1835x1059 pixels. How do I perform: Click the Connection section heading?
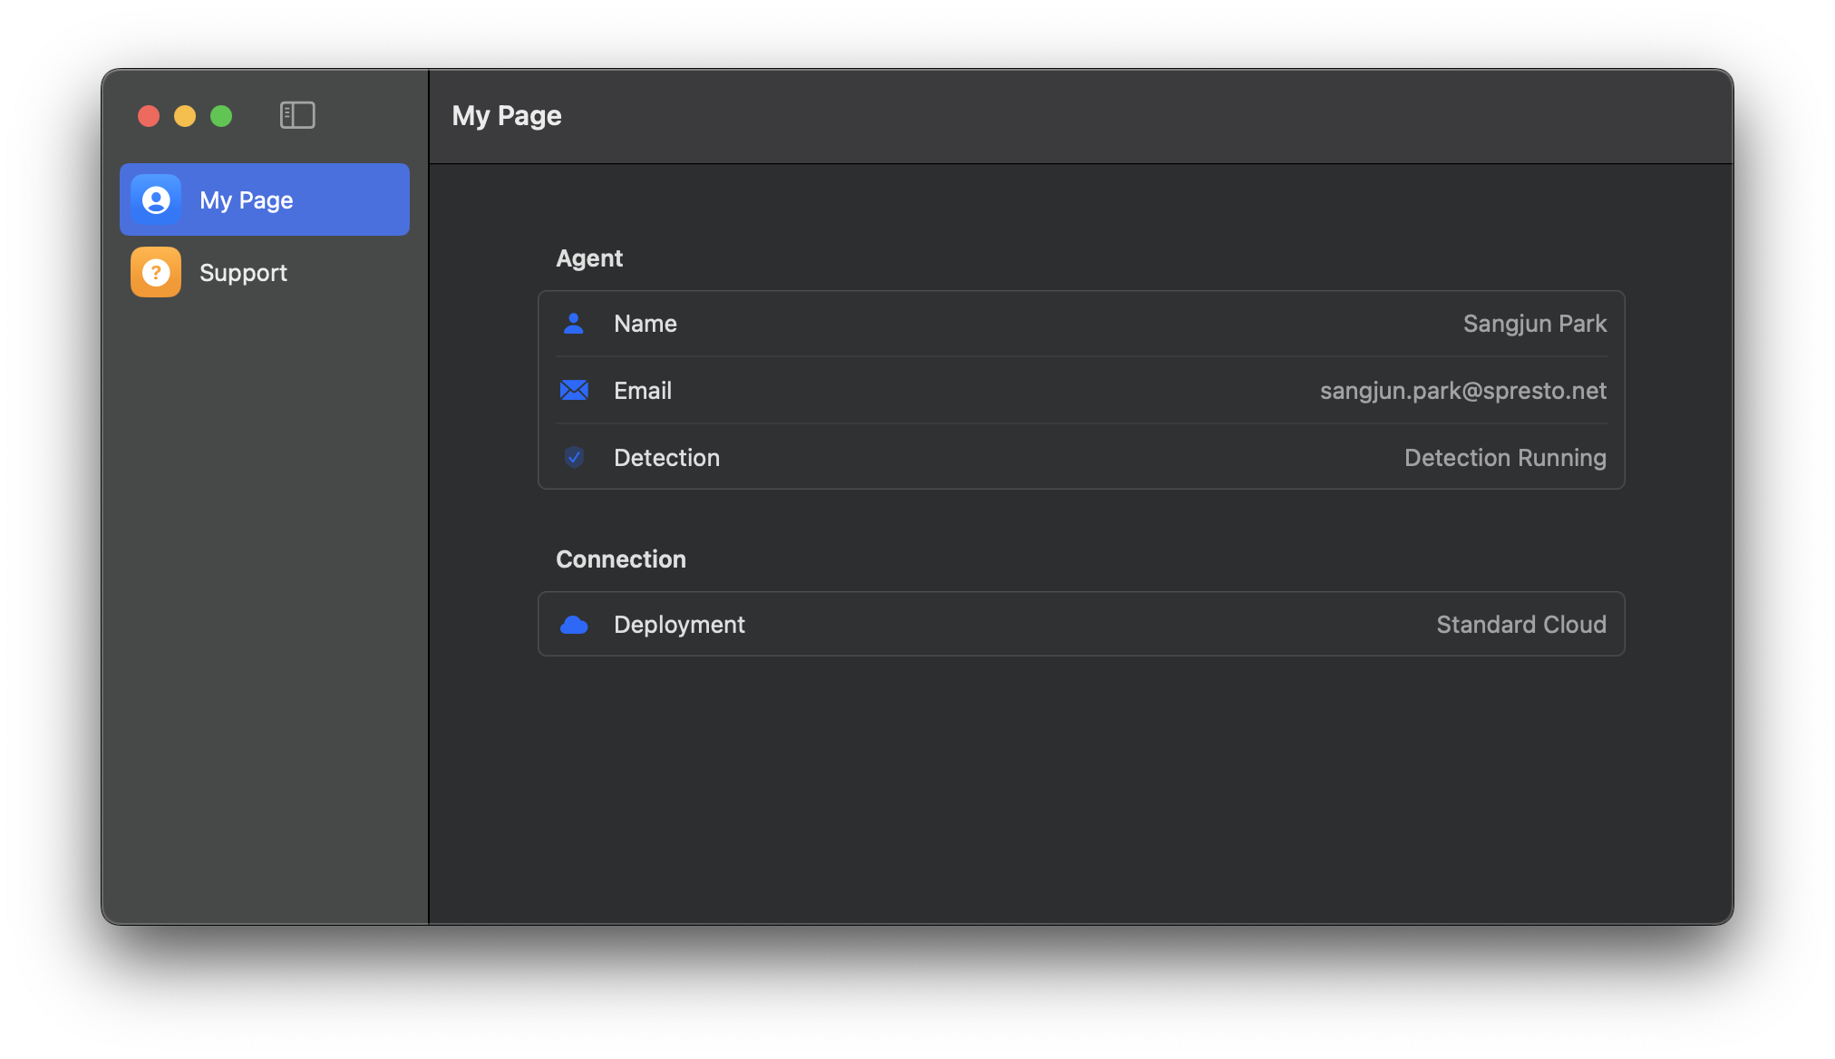(621, 559)
